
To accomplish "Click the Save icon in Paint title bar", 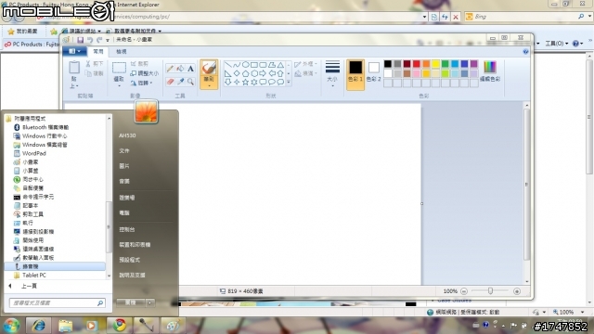I will point(81,40).
